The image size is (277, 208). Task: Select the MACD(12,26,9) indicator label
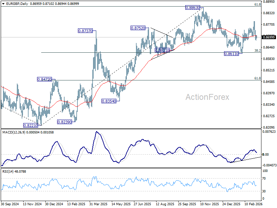13,132
